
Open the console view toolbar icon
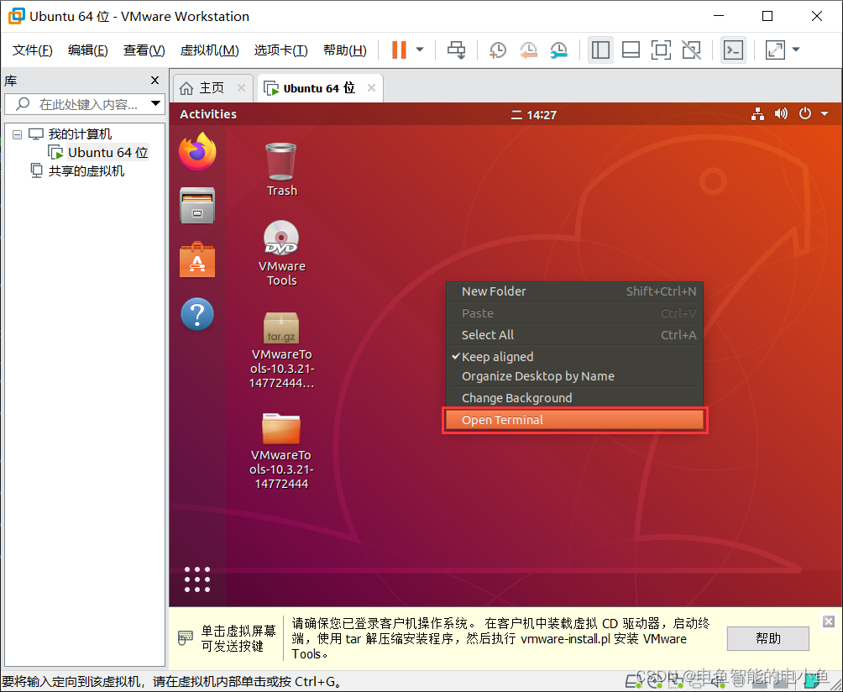(x=733, y=50)
